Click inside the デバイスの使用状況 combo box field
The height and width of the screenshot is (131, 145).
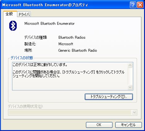pos(73,112)
